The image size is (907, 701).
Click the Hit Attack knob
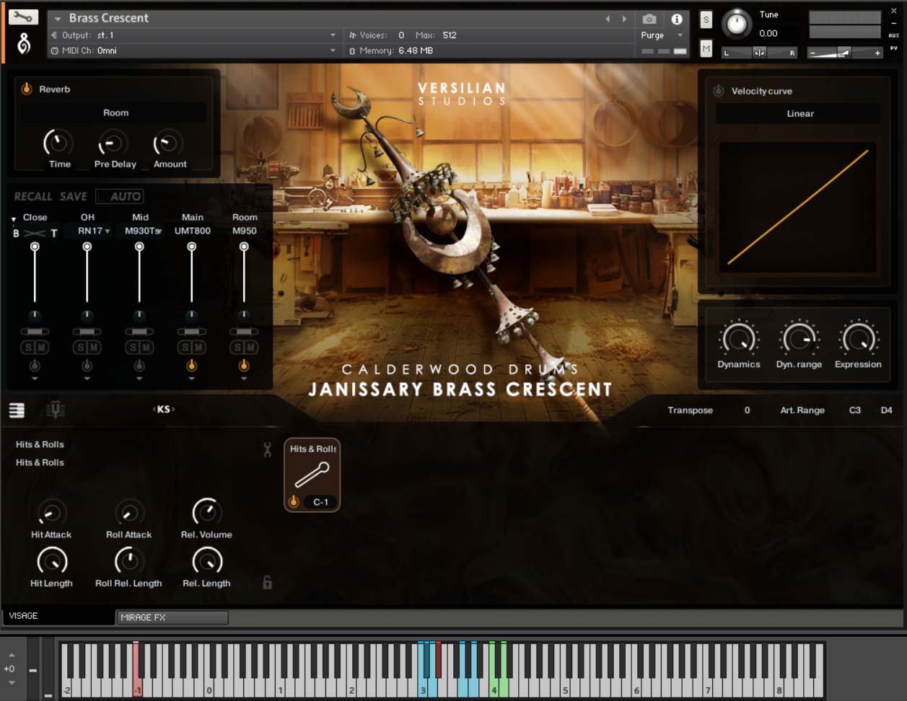[x=51, y=513]
